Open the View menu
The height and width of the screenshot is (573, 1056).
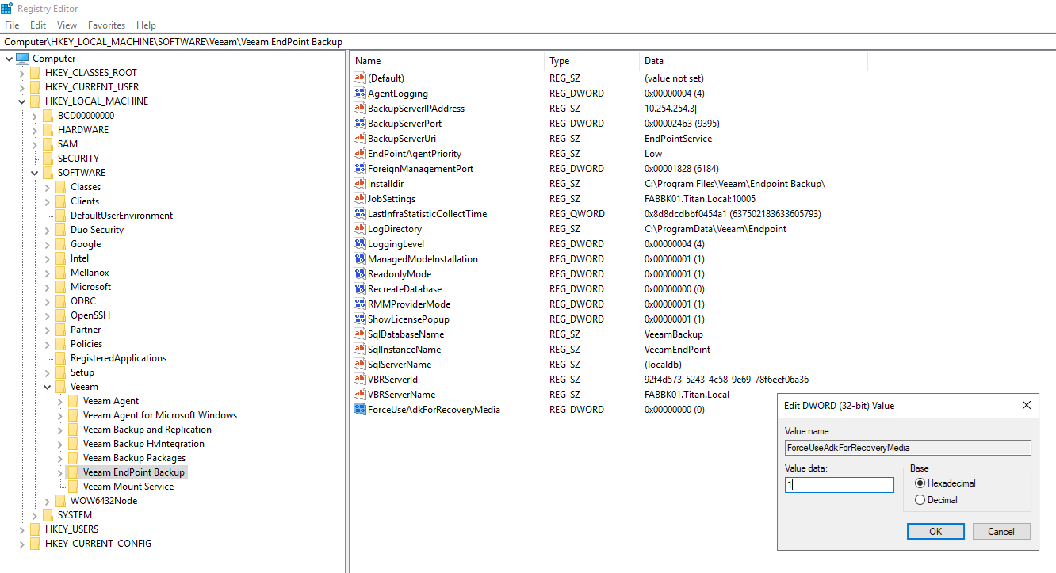pyautogui.click(x=67, y=25)
